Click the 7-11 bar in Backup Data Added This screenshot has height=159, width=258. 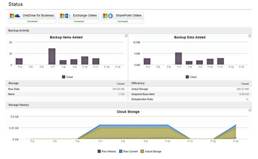coord(220,61)
